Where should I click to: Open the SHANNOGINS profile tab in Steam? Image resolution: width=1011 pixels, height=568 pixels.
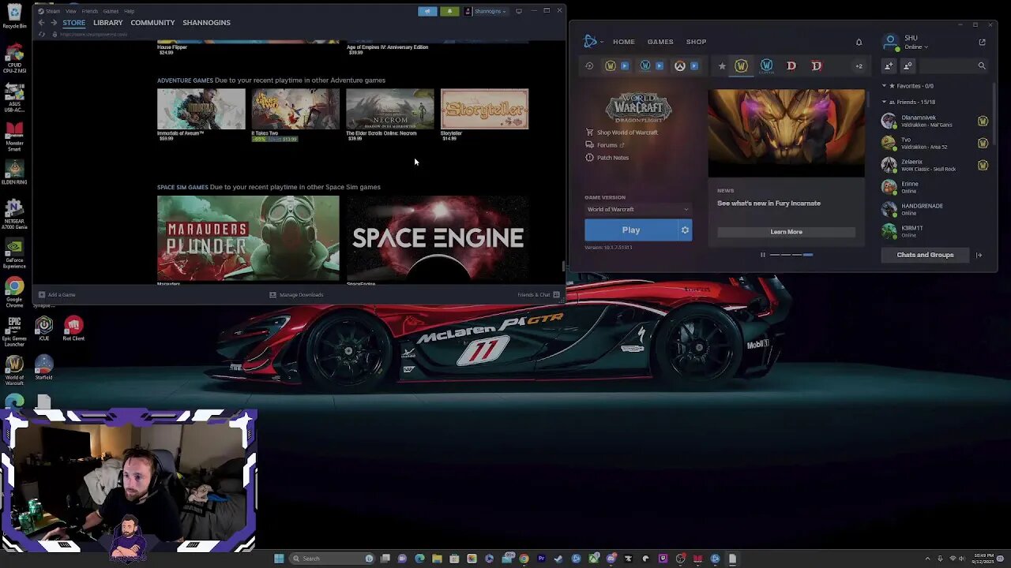coord(206,23)
